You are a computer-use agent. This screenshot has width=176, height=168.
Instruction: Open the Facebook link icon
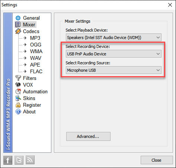click(x=8, y=160)
